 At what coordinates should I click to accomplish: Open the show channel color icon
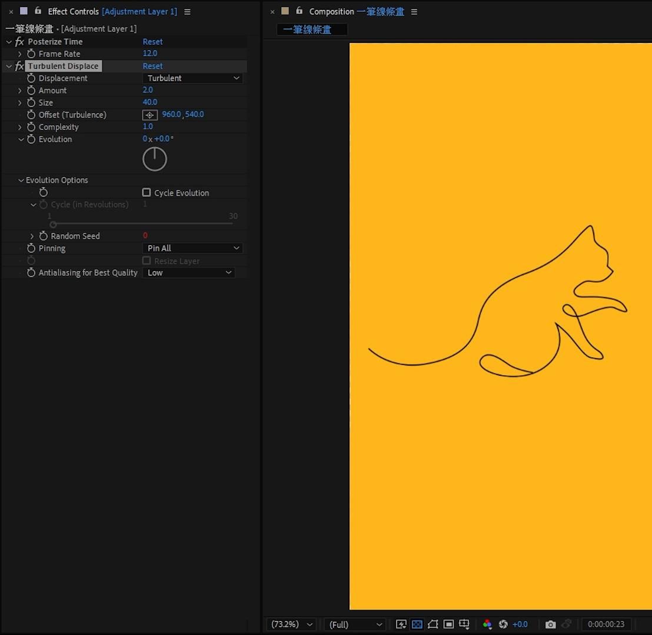pos(487,624)
